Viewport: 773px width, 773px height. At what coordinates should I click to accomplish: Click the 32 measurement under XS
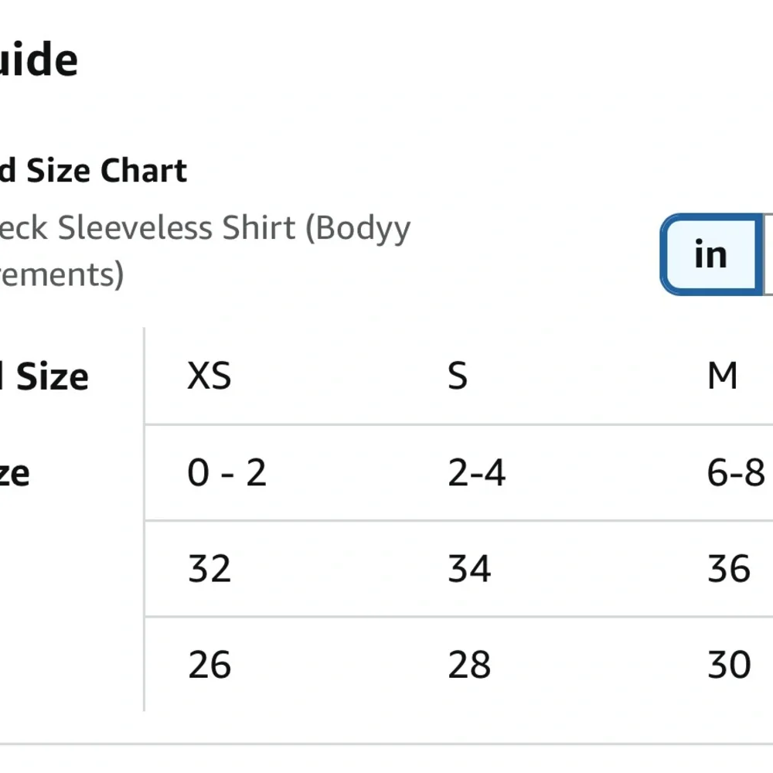pyautogui.click(x=209, y=569)
